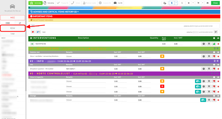Click the print/send icon in top toolbar
Image resolution: width=222 pixels, height=119 pixels.
165,3
